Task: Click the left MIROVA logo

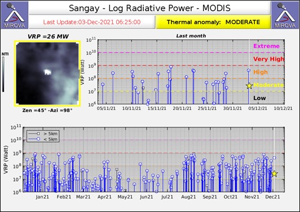Action: (x=14, y=15)
